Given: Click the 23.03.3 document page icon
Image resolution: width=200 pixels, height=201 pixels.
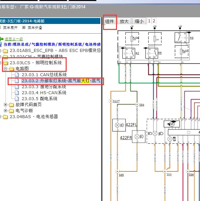Looking at the screenshot, I should click(17, 87).
